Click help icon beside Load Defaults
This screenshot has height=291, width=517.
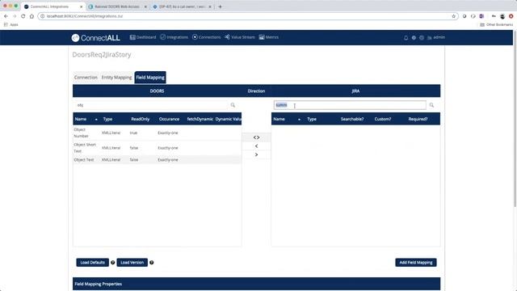[x=113, y=263]
